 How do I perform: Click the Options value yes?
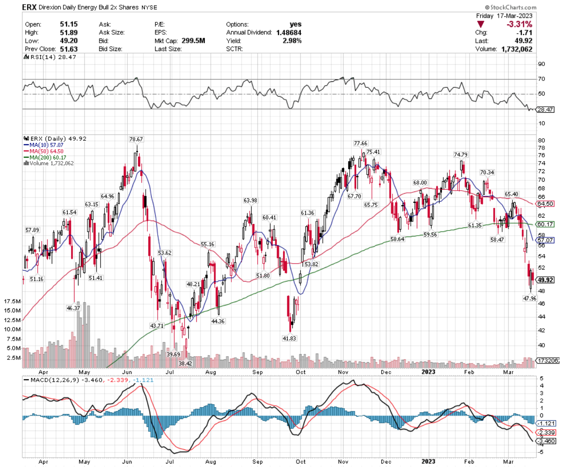(296, 24)
